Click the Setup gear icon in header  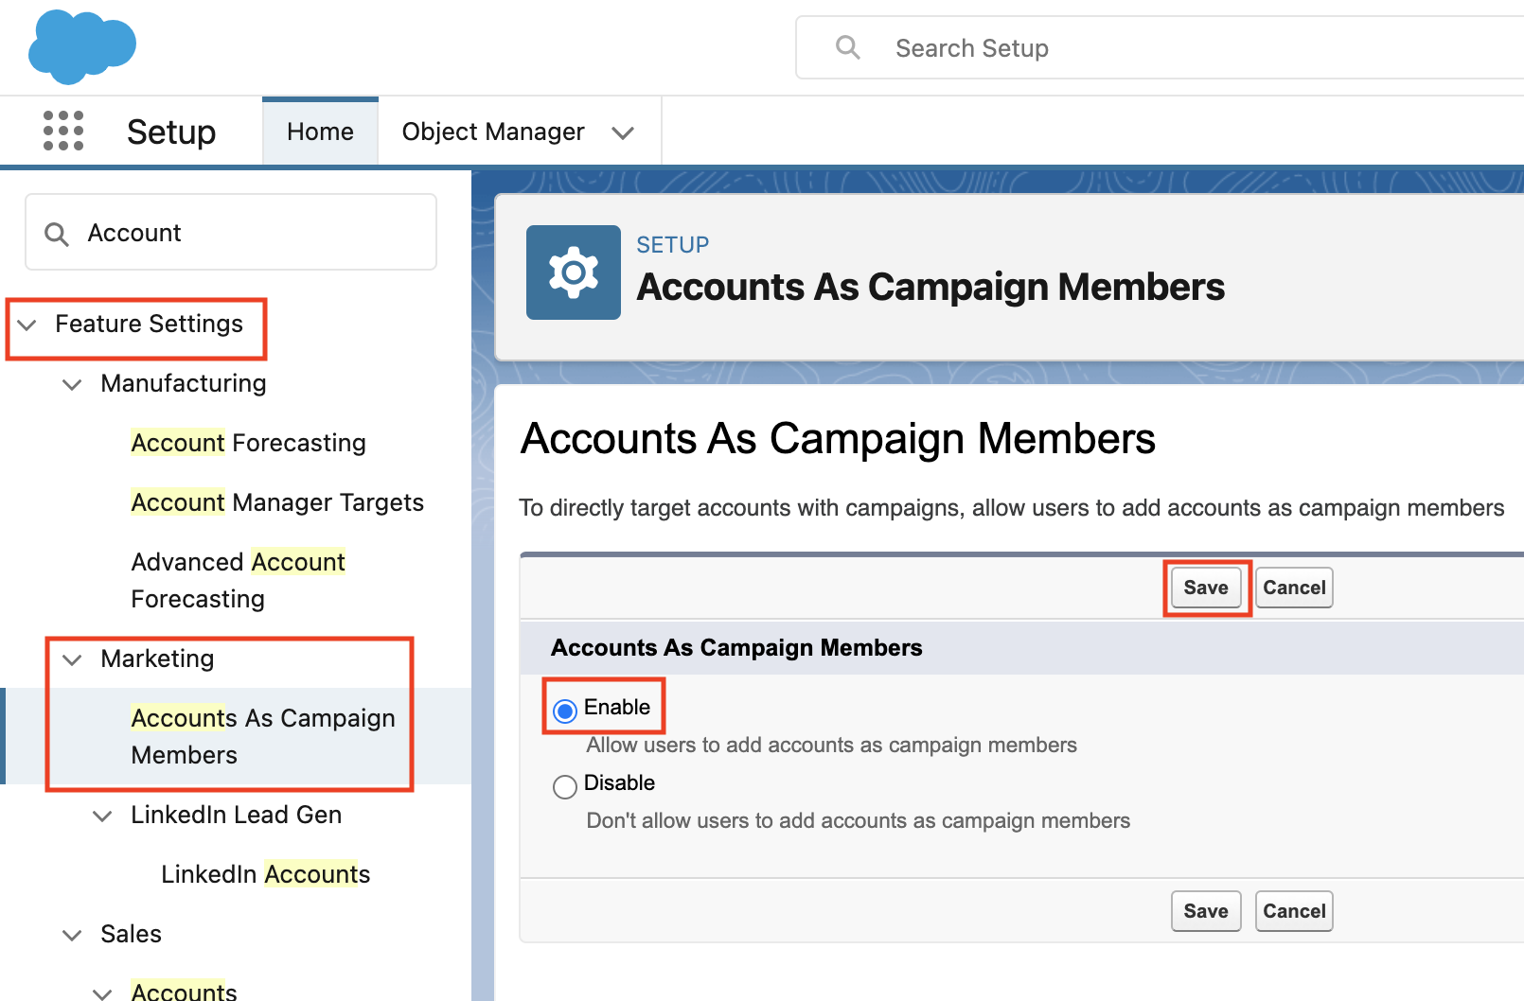pyautogui.click(x=574, y=272)
